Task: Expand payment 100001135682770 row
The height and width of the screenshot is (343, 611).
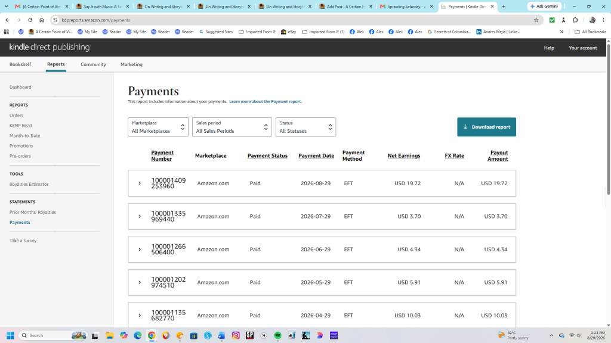Action: 140,316
